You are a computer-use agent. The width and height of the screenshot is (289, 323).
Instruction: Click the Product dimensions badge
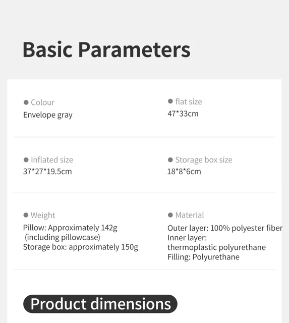click(x=100, y=304)
